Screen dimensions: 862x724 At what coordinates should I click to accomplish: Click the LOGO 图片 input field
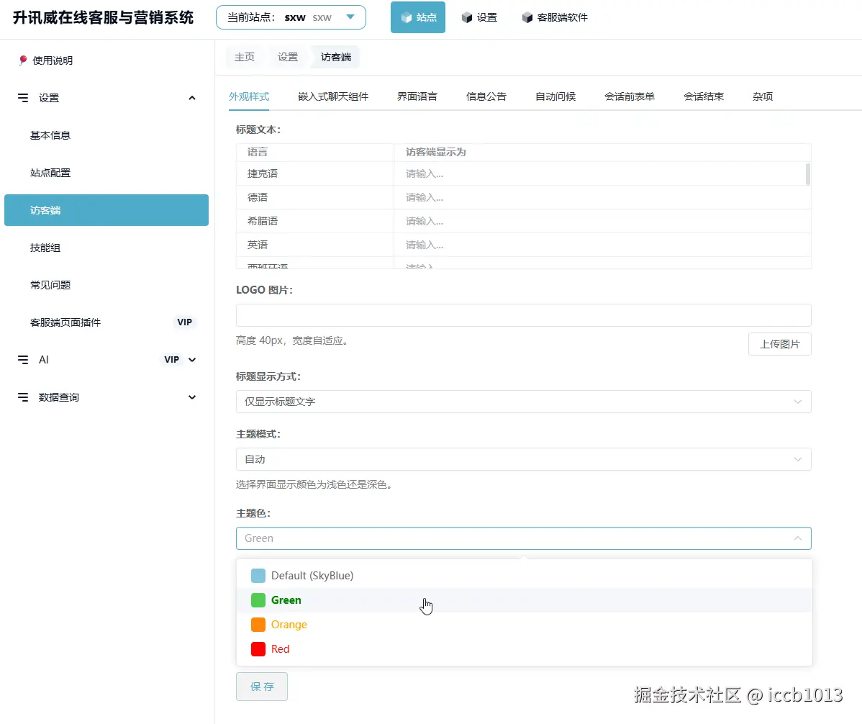click(523, 315)
